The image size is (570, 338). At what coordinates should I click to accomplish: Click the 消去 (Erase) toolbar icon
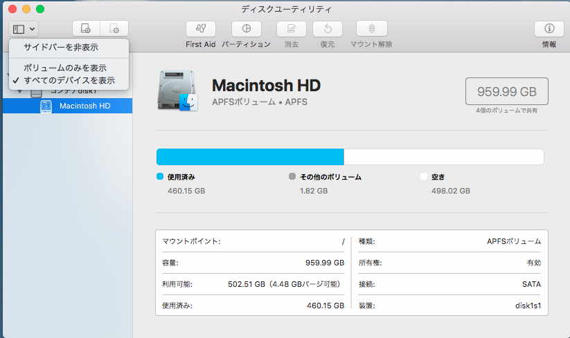point(291,28)
